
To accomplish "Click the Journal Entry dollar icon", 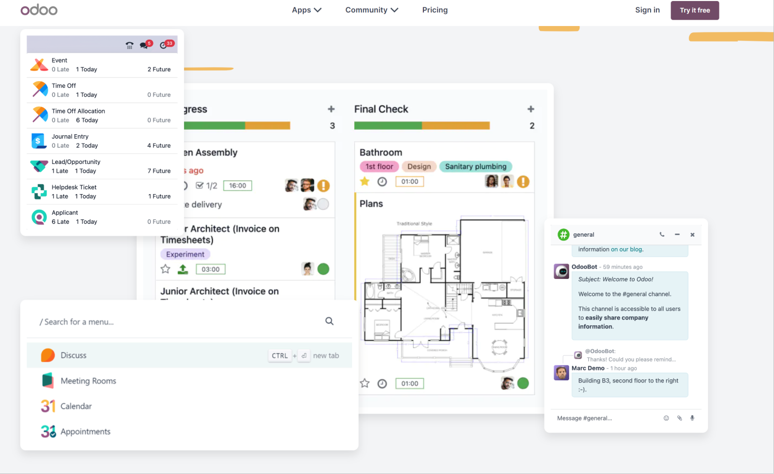I will pos(39,141).
